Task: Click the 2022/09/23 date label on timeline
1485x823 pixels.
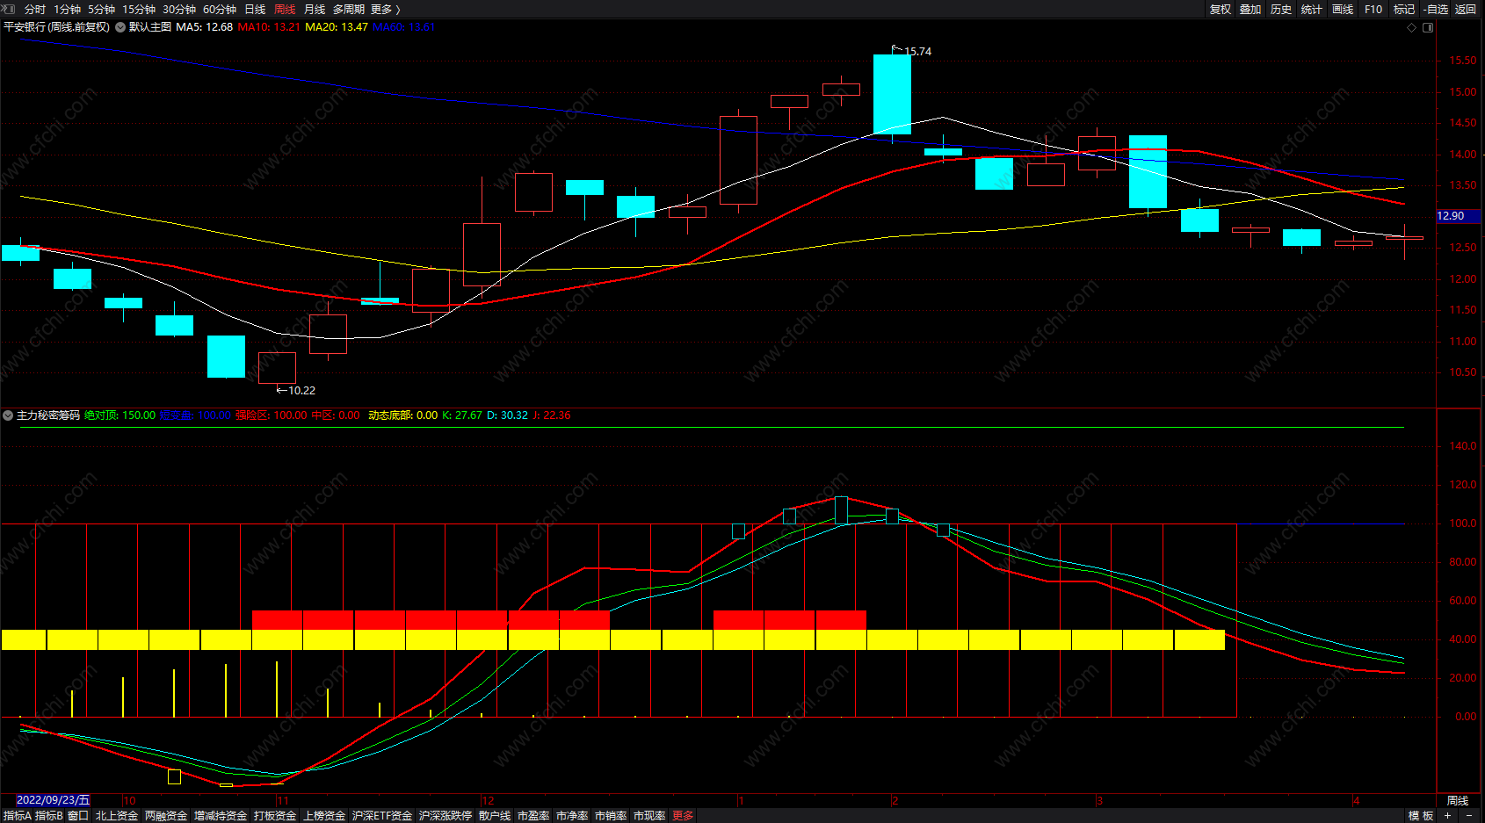Action: [x=54, y=800]
